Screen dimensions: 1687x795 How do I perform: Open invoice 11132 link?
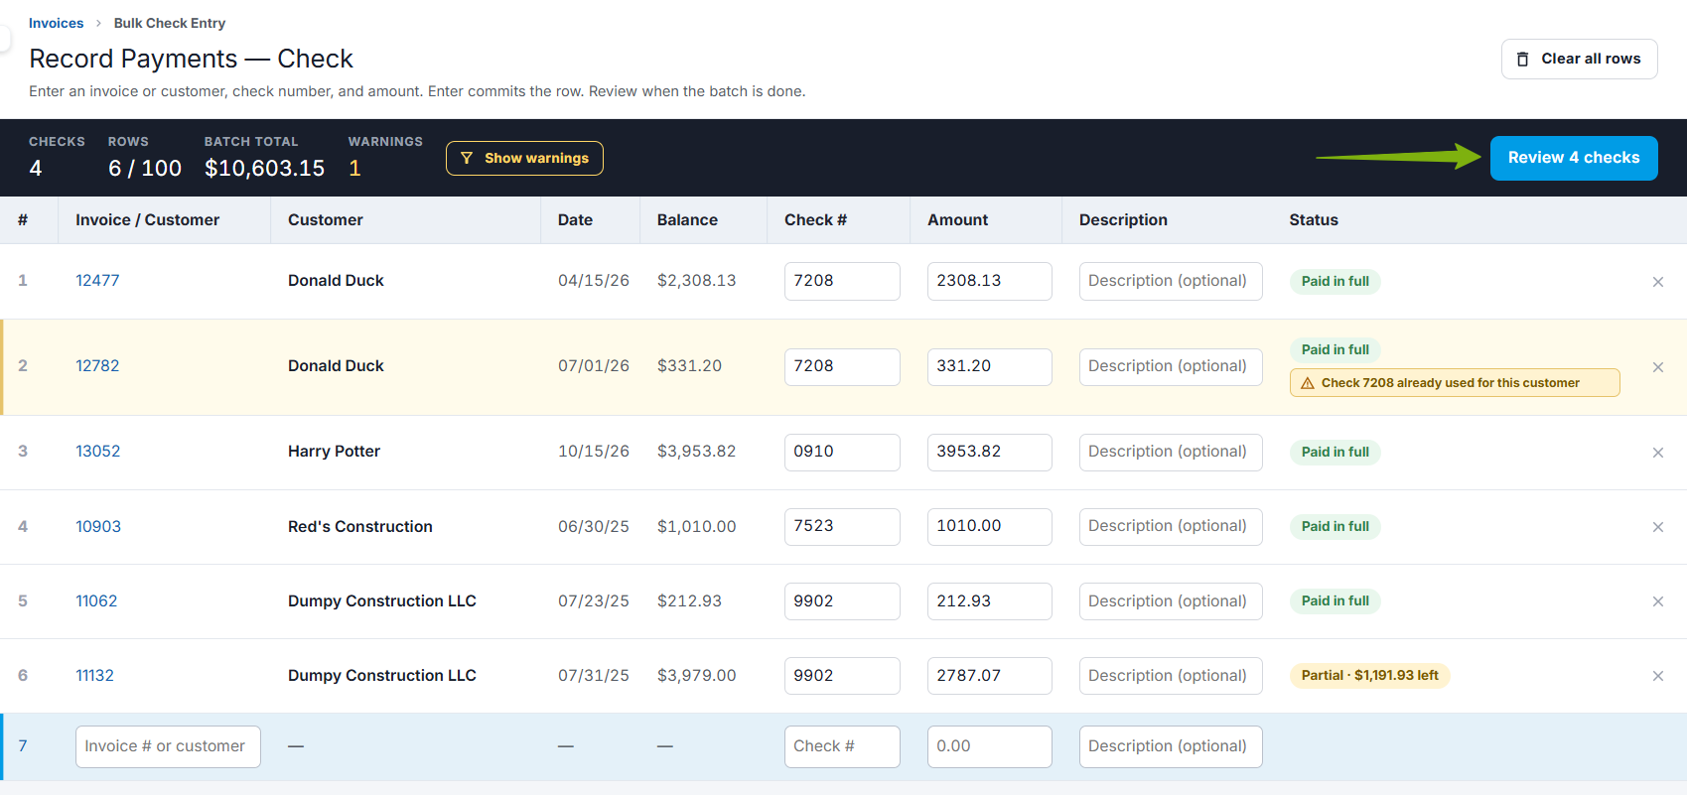(x=94, y=676)
